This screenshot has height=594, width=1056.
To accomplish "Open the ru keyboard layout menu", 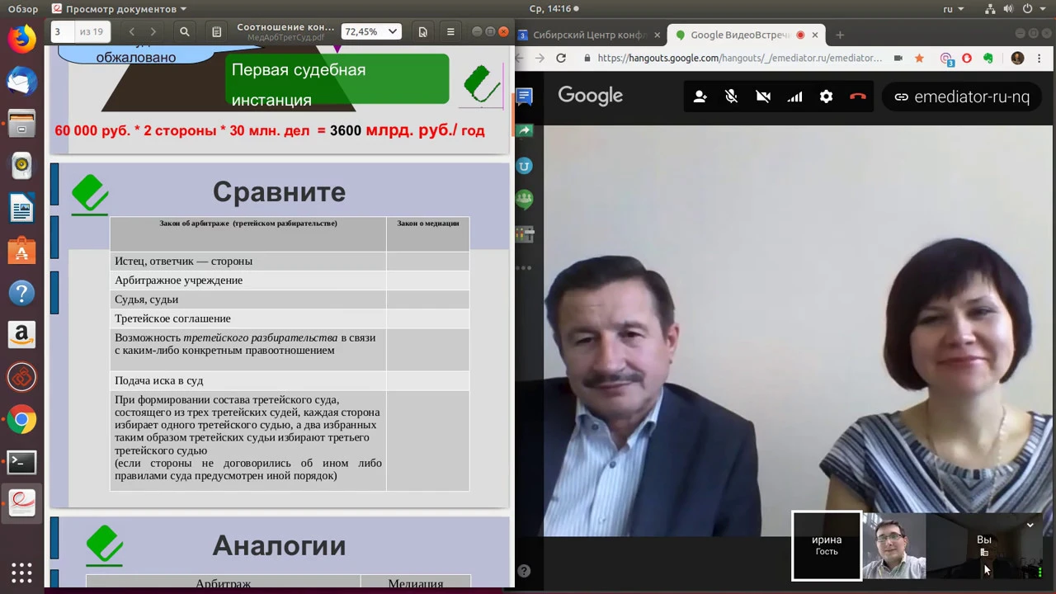I will 952,9.
